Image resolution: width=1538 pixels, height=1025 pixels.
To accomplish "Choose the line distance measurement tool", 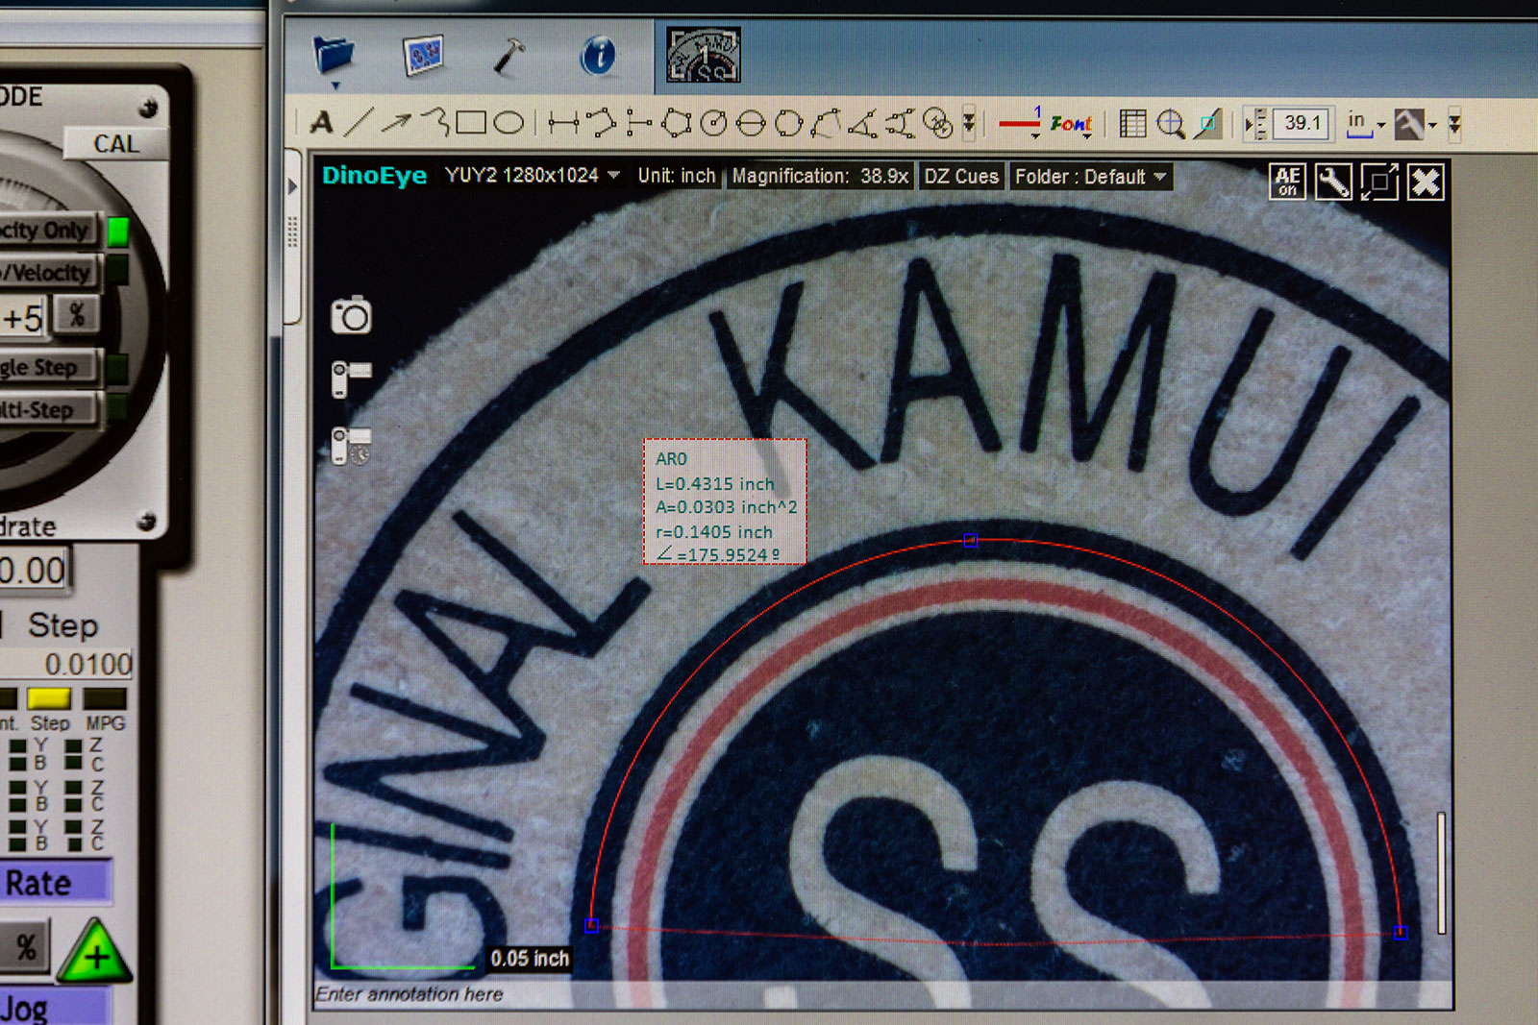I will (563, 123).
